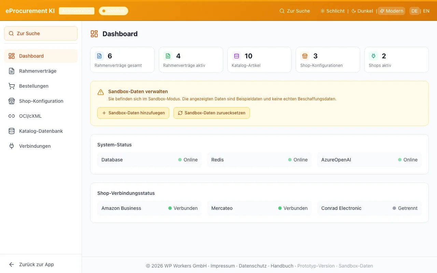
Task: Switch theme to Schlicht
Action: point(332,11)
